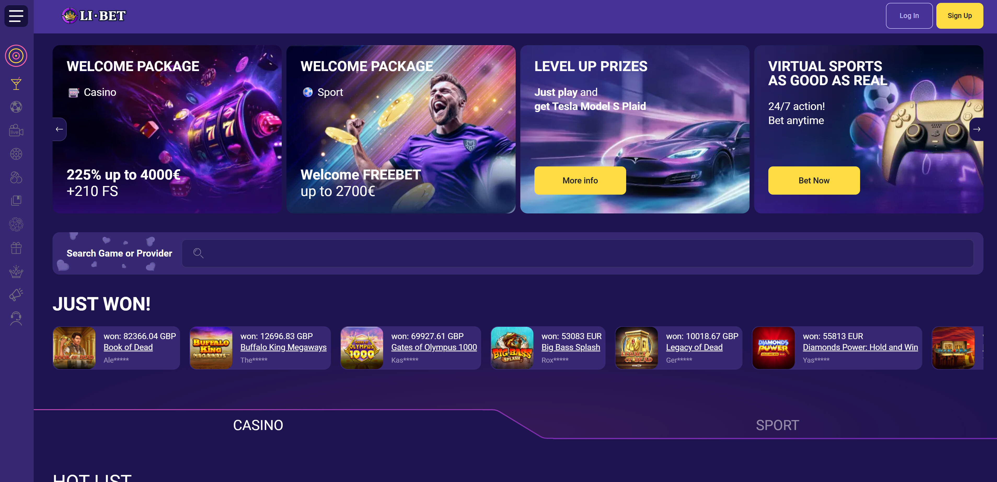This screenshot has width=997, height=482.
Task: Open the live camera sidebar icon
Action: [16, 130]
